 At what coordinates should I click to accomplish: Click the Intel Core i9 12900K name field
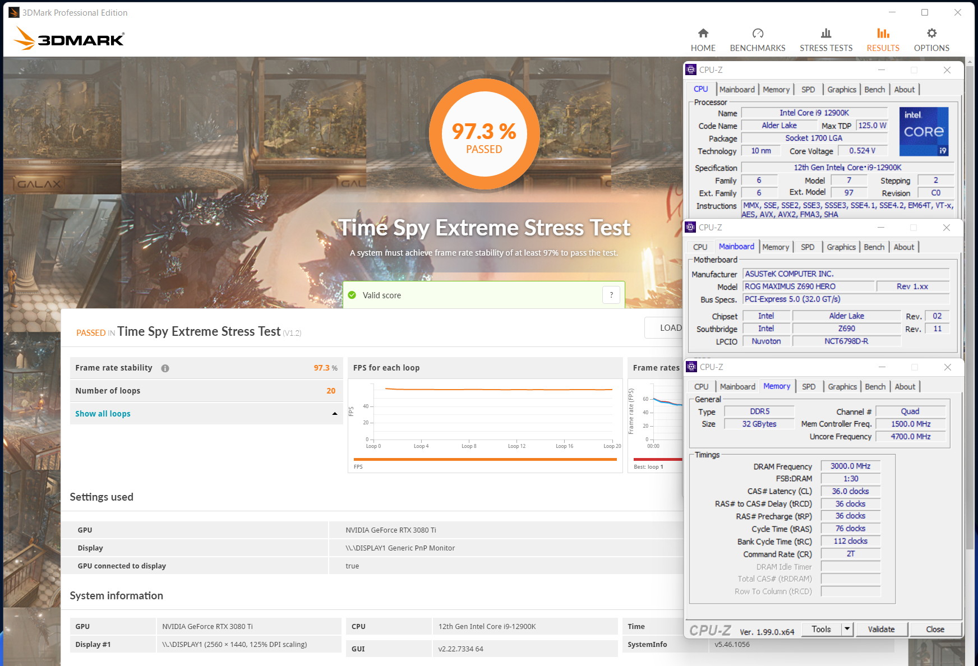click(x=814, y=113)
